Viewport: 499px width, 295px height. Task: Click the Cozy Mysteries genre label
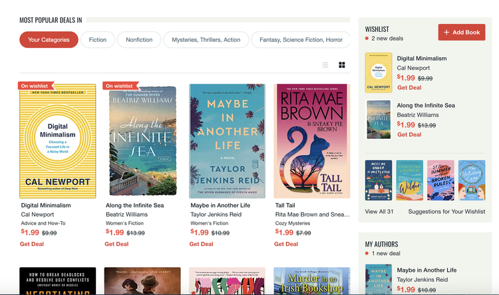pyautogui.click(x=293, y=223)
